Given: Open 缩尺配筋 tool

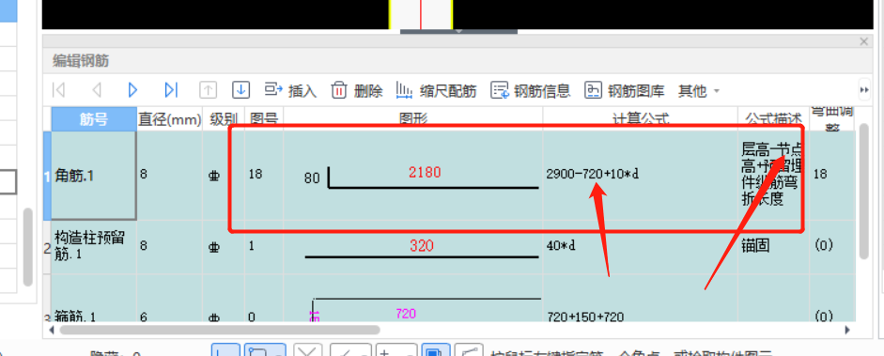Looking at the screenshot, I should coord(436,90).
